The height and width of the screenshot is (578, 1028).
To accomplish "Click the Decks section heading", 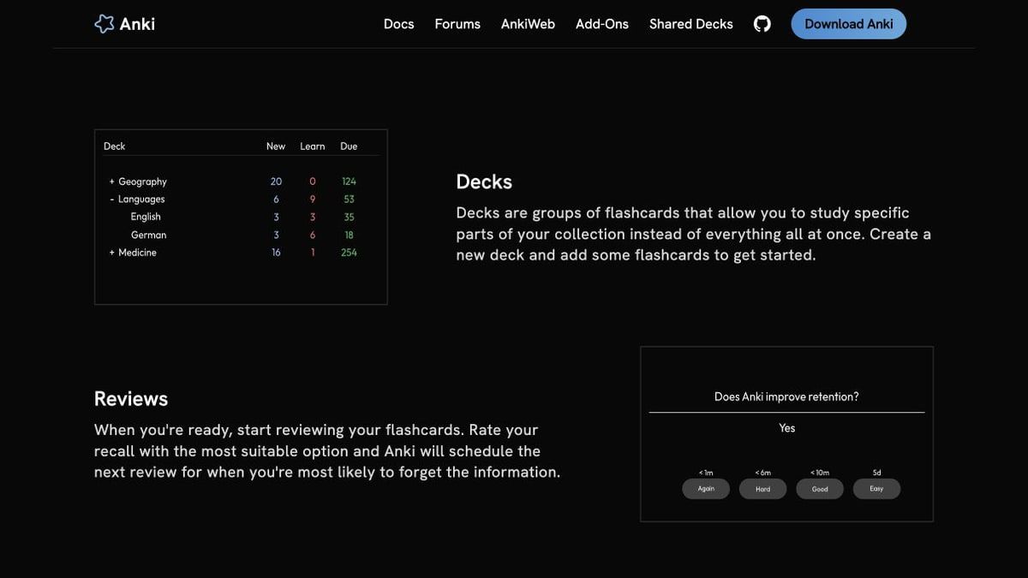I will 484,182.
